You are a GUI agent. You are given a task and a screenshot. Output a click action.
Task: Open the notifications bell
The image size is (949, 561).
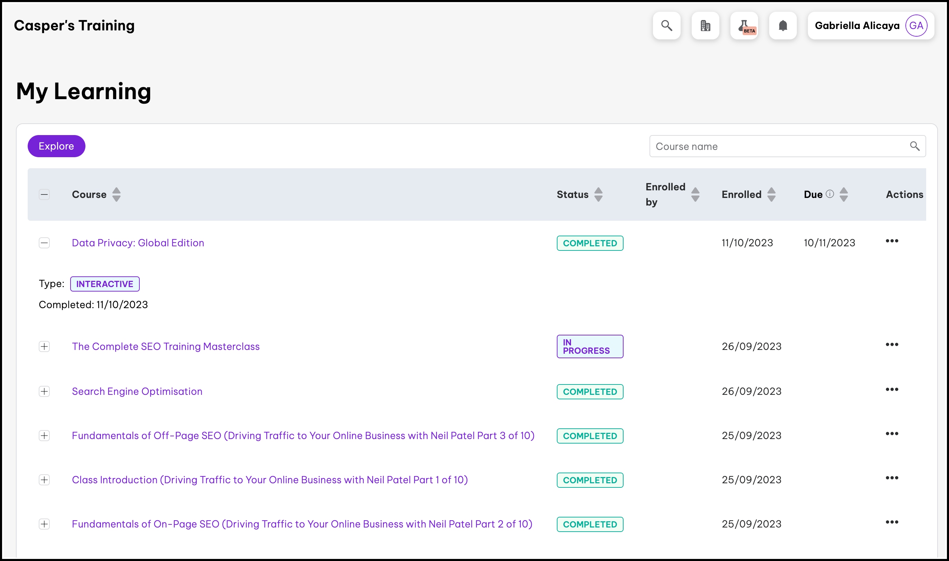783,26
